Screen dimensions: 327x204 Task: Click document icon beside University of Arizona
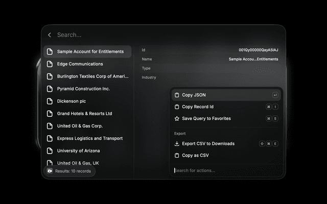(50, 151)
